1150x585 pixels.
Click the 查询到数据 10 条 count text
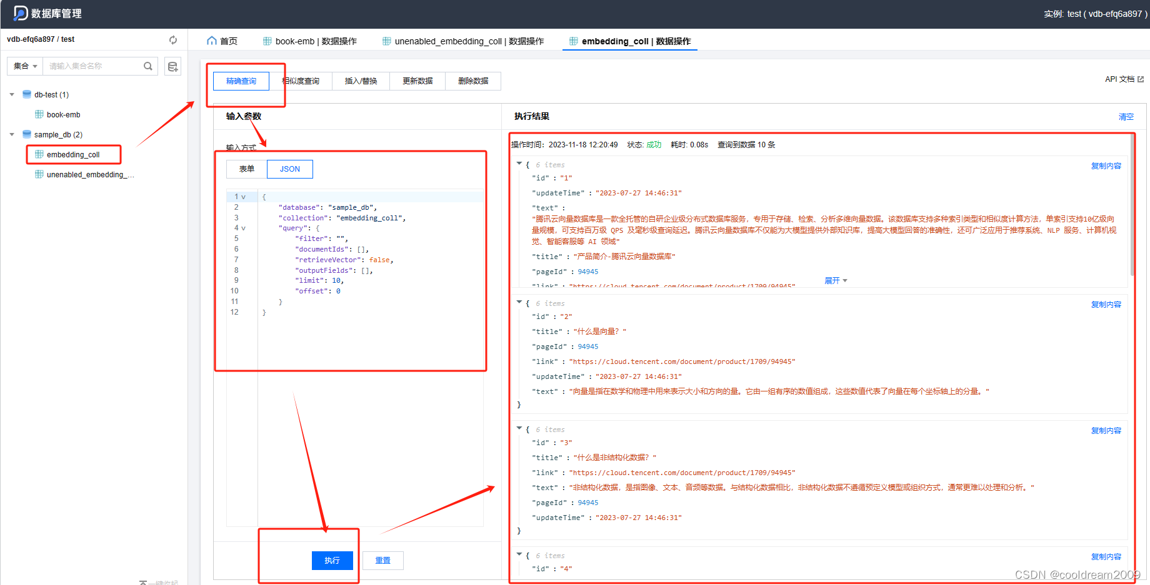click(746, 145)
